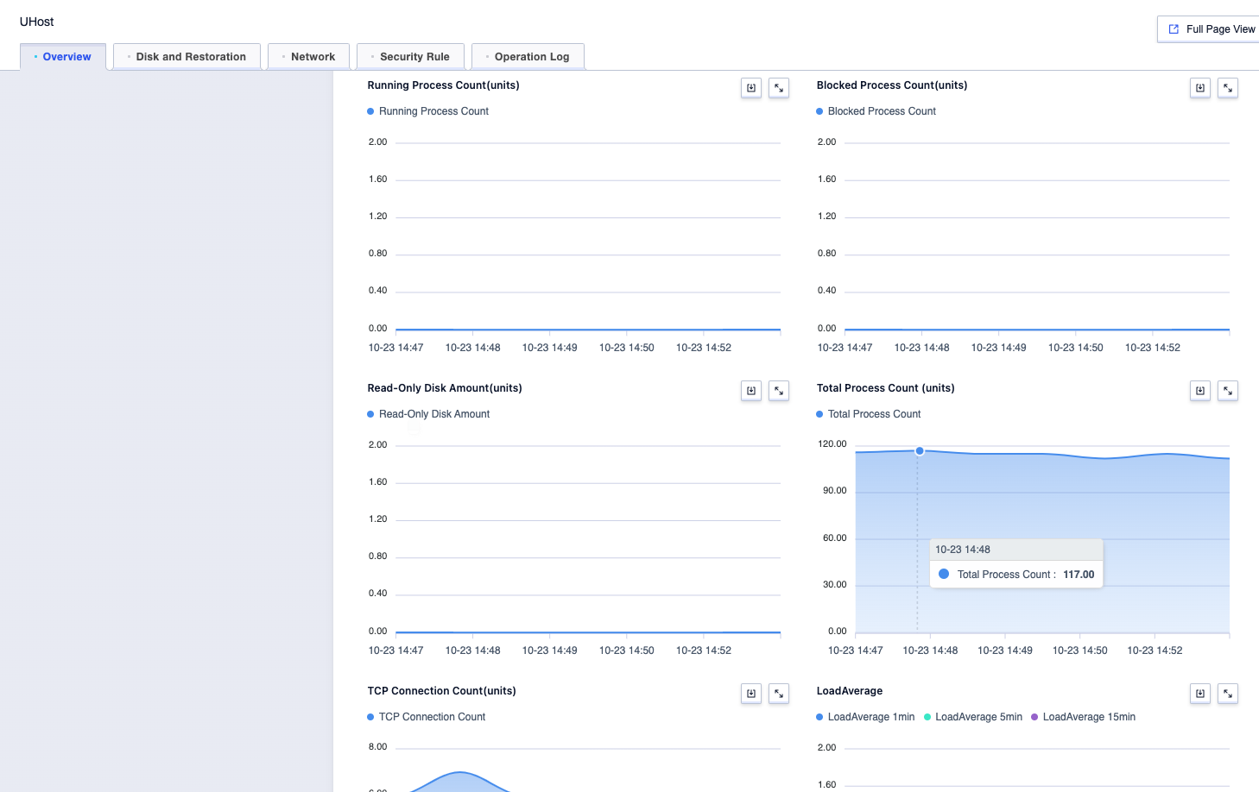The image size is (1259, 792).
Task: Click the 120.00 axis label on Total Process Count
Action: [832, 444]
